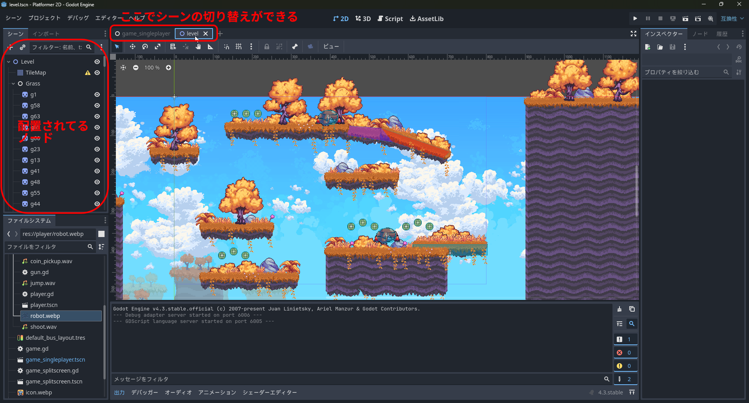
Task: Toggle FileSystem split view mode
Action: (x=101, y=234)
